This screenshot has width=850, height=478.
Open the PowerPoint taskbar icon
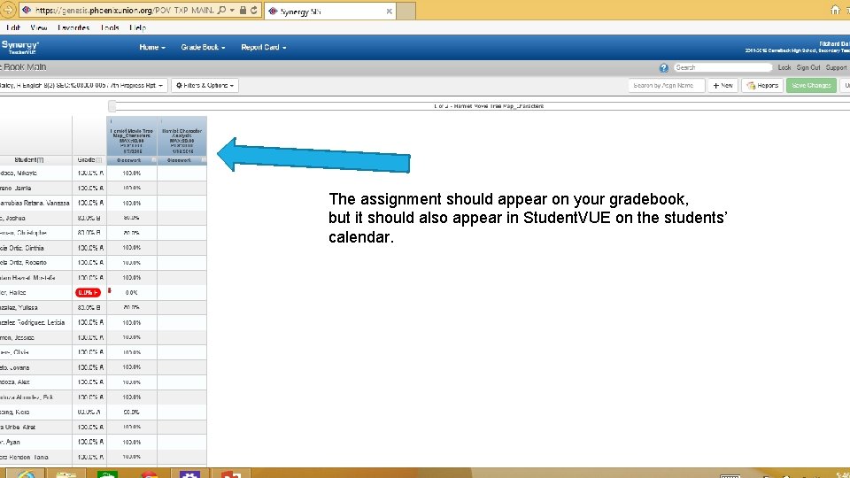(x=230, y=474)
